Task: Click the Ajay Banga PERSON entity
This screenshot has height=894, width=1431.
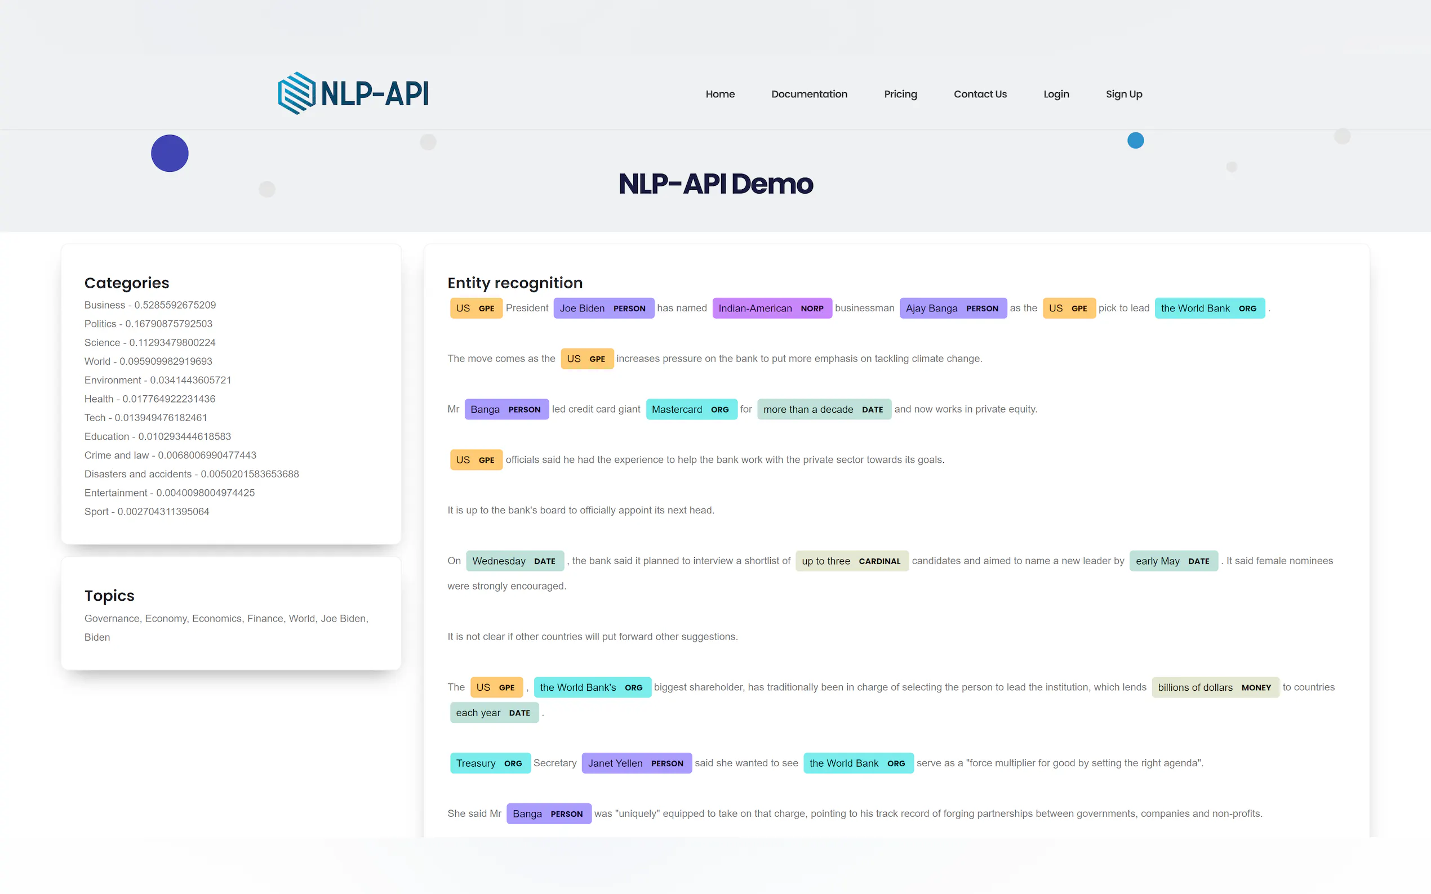Action: (x=953, y=308)
